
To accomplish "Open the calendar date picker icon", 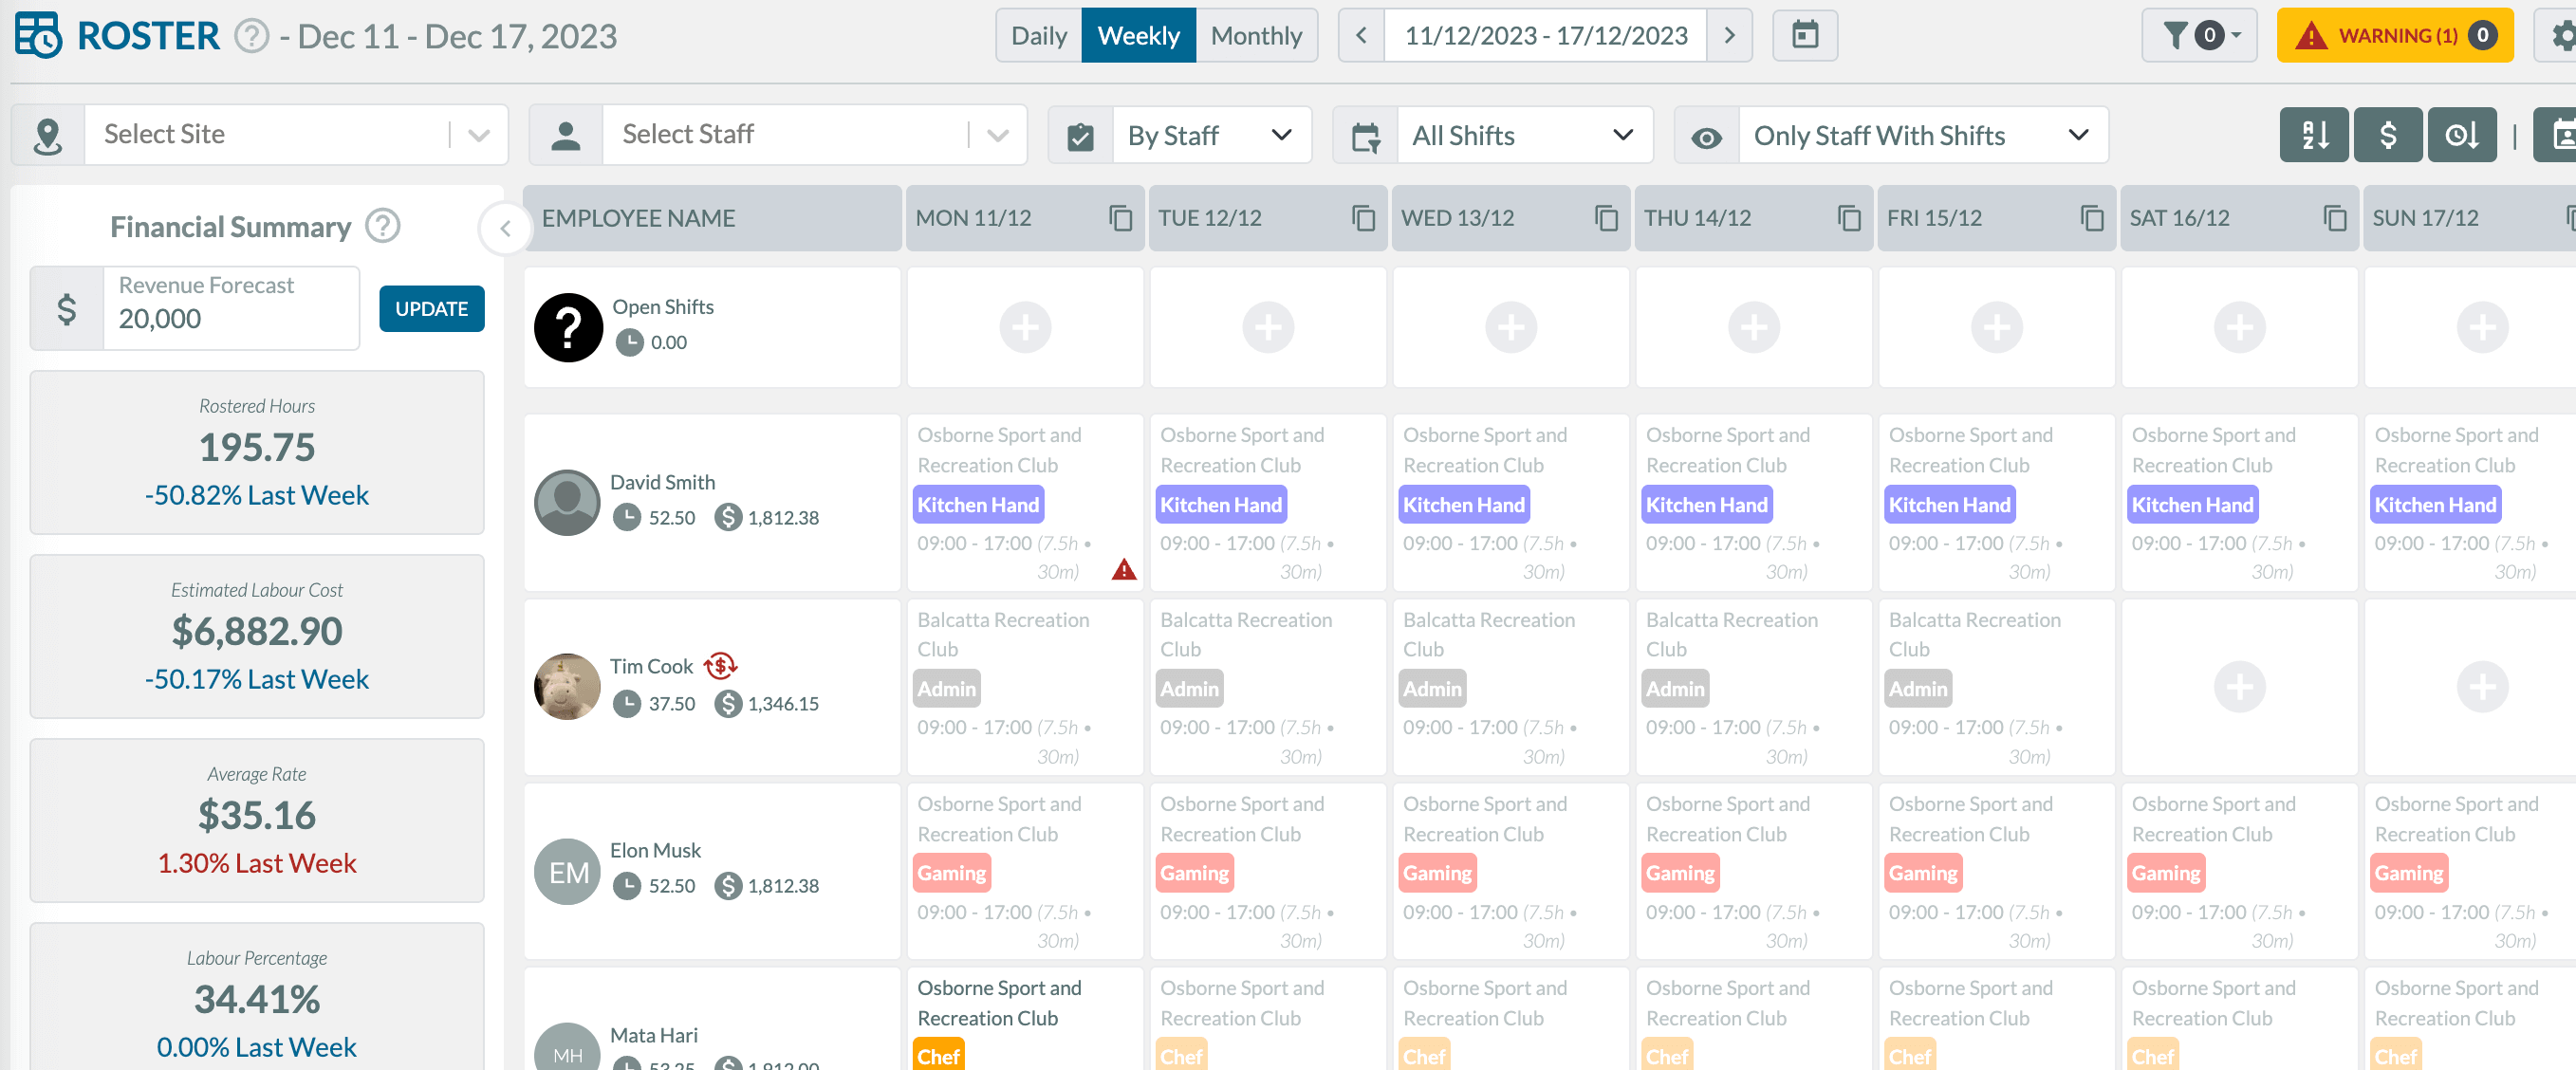I will point(1804,36).
